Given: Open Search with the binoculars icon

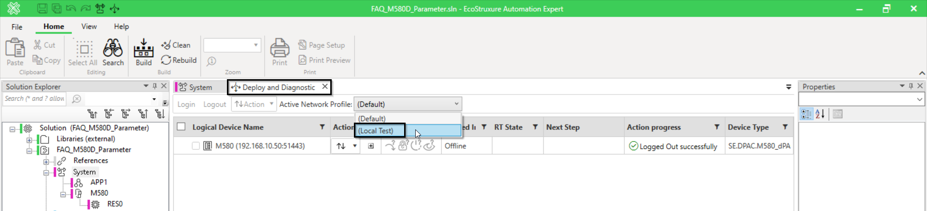Looking at the screenshot, I should (113, 52).
